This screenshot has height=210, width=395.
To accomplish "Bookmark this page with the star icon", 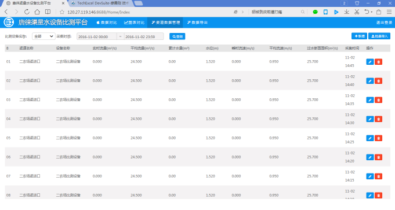I will click(x=62, y=12).
